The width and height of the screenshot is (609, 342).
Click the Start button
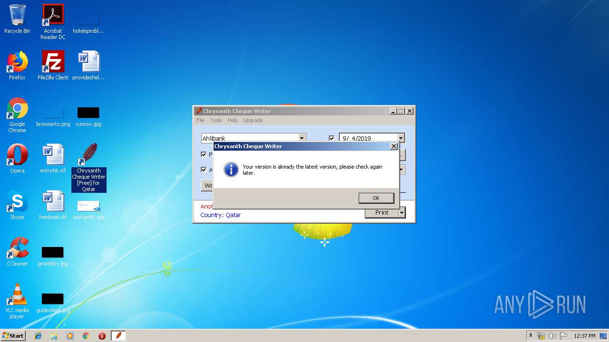(x=13, y=336)
